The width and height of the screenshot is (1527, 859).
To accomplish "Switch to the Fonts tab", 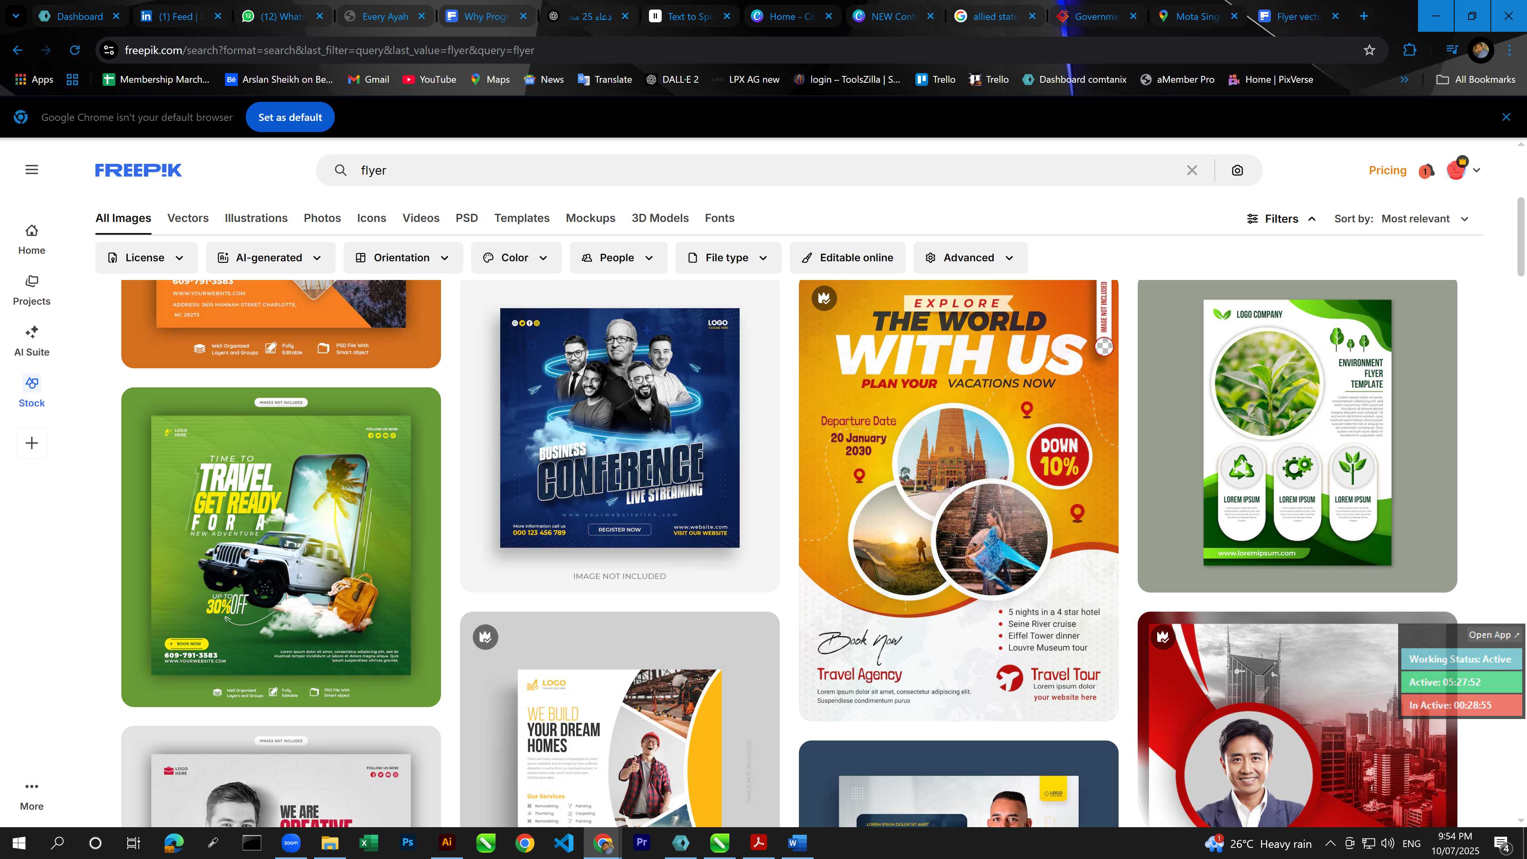I will pos(720,218).
